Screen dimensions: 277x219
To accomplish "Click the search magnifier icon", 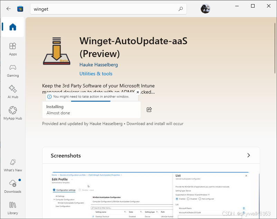I will point(181,9).
